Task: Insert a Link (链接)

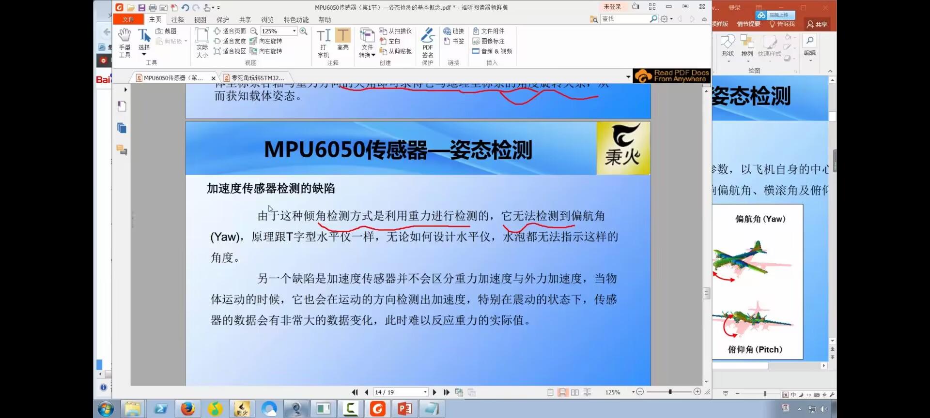Action: coord(454,31)
